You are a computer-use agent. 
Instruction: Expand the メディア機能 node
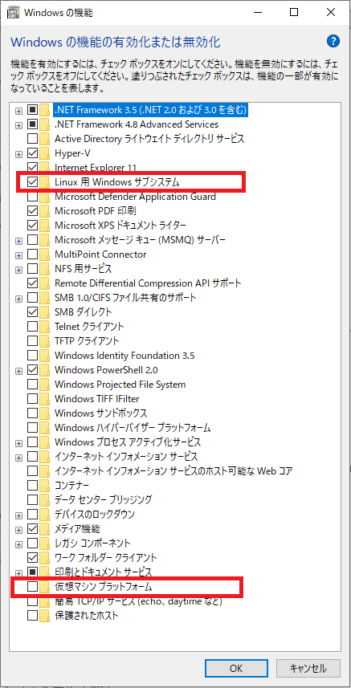(x=18, y=530)
